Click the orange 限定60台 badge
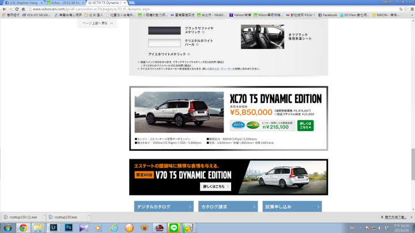 (144, 175)
